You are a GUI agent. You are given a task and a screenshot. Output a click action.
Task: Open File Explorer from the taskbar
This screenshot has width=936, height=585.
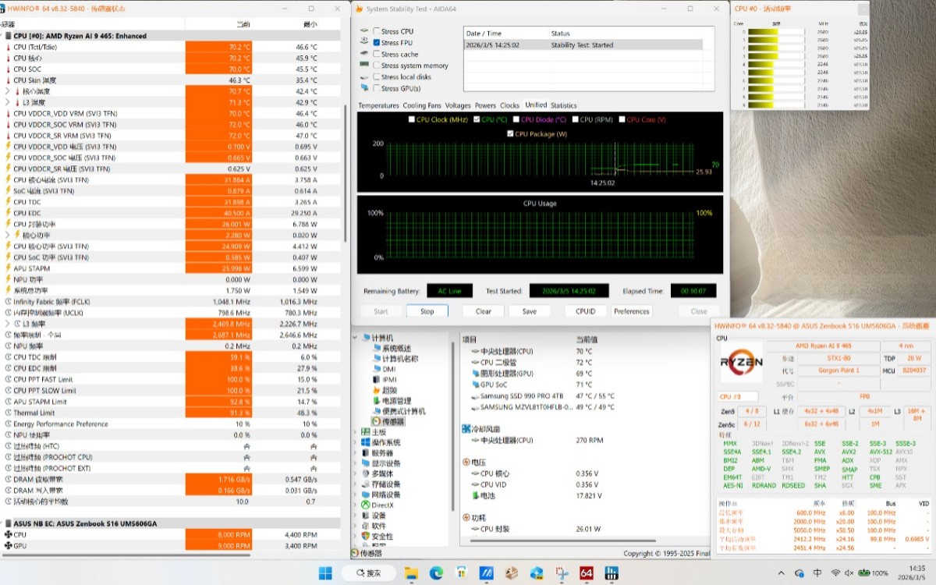(x=410, y=573)
